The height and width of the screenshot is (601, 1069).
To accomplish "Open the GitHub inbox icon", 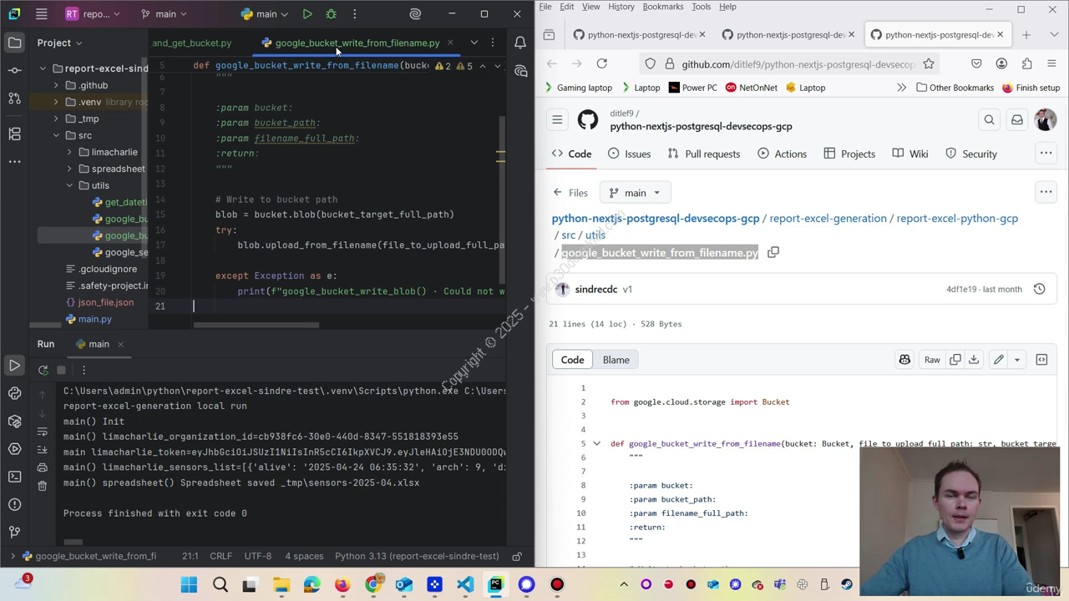I will point(1017,120).
